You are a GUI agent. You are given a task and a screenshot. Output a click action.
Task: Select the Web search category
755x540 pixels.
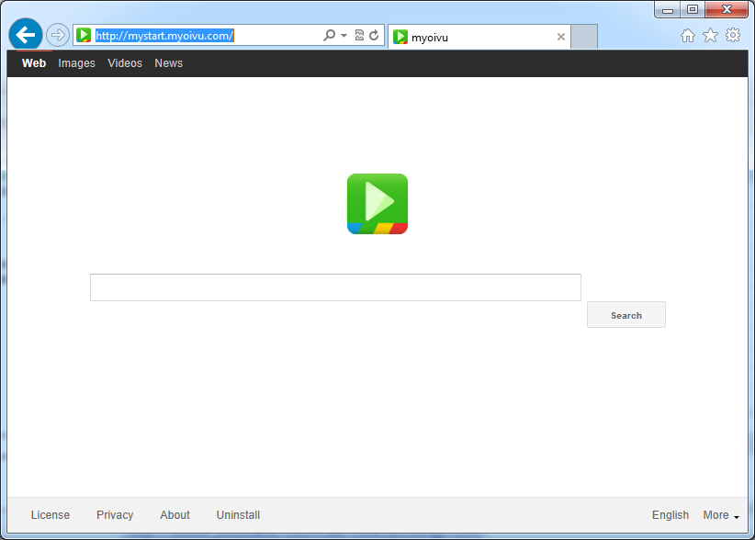tap(34, 63)
